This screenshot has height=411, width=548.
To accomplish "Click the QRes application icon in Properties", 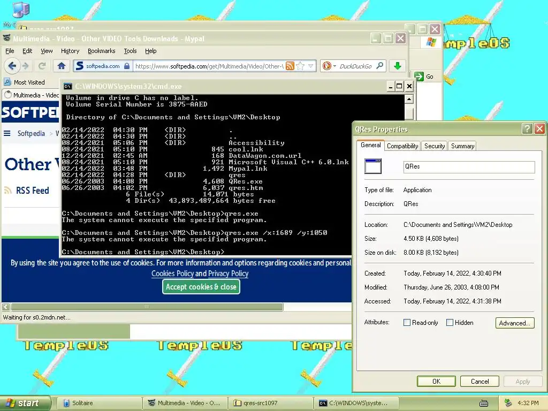I will (x=372, y=166).
